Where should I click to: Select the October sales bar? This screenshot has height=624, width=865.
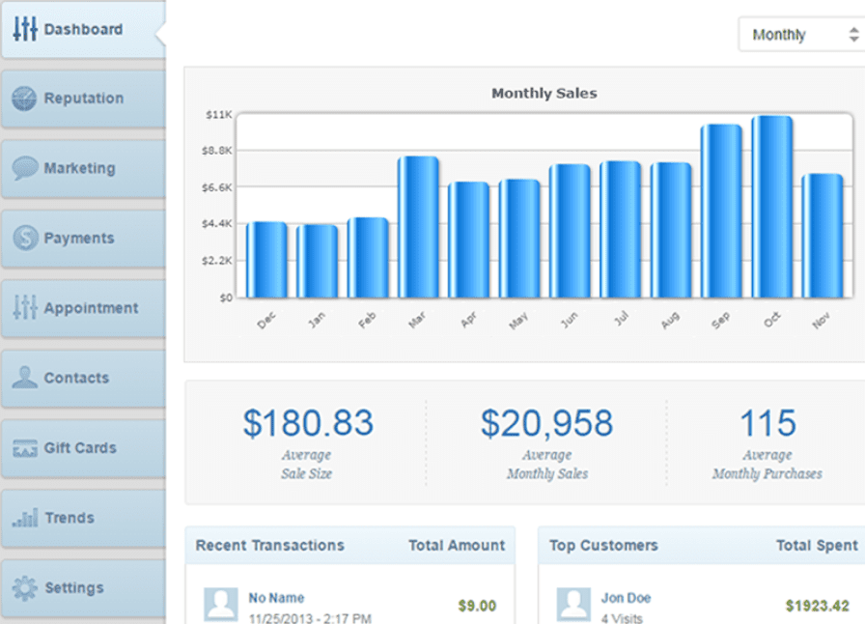pyautogui.click(x=771, y=207)
